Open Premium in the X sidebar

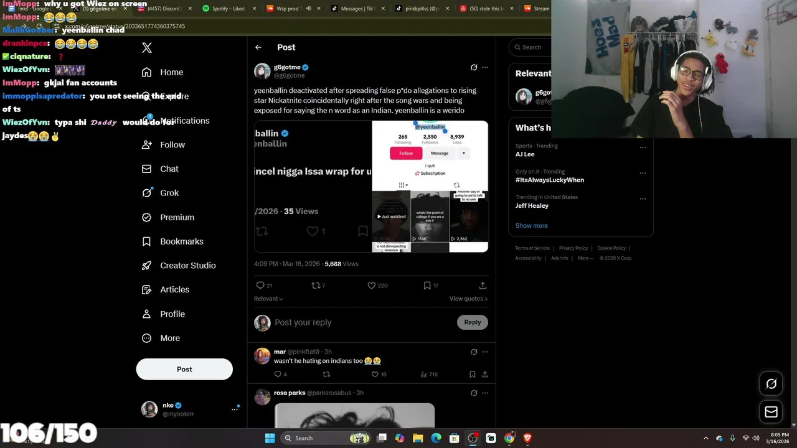[x=168, y=217]
